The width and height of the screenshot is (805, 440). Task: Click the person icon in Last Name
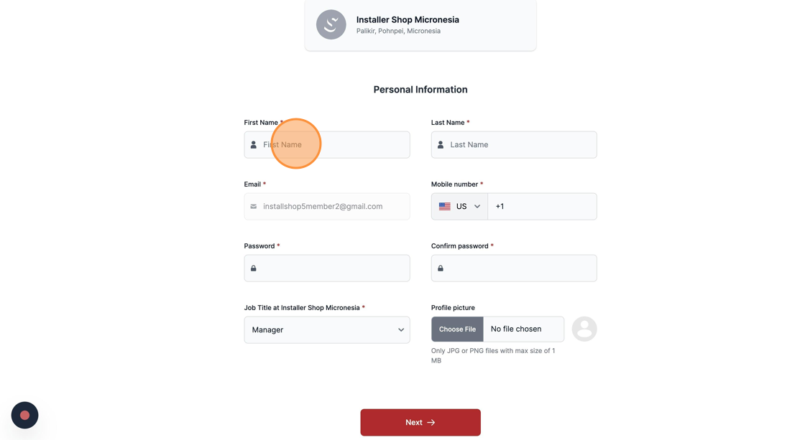441,145
